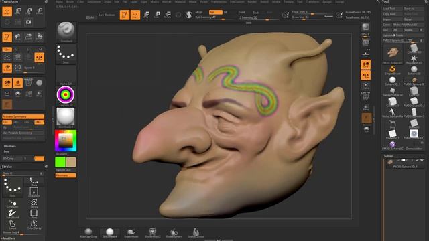Toggle subtool eye visibility icon
429x241 pixels.
pos(422,160)
